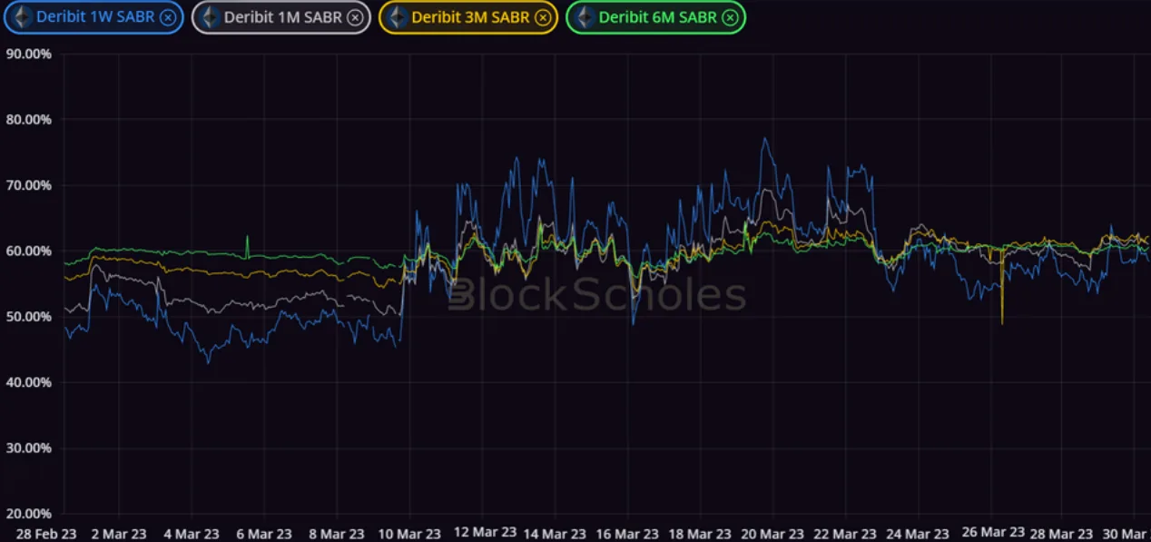Screen dimensions: 1151x542
Task: Click Ethereum icon on 1M SABR chip
Action: (x=208, y=17)
